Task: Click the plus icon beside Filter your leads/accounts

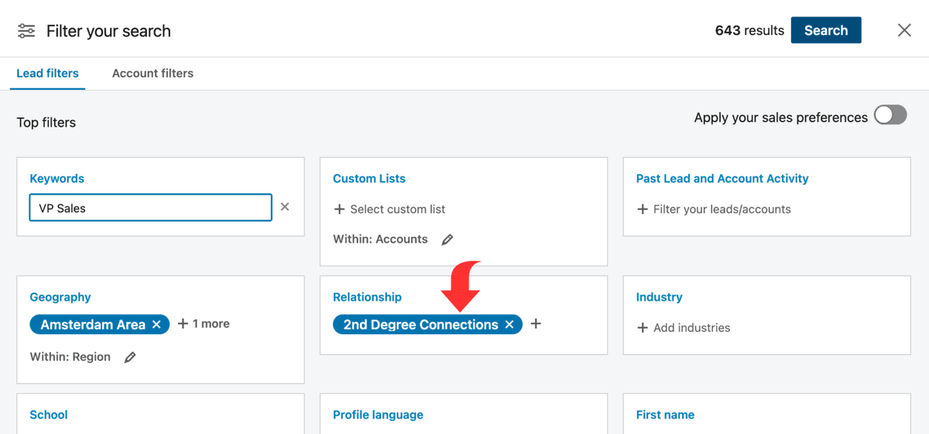Action: pyautogui.click(x=642, y=210)
